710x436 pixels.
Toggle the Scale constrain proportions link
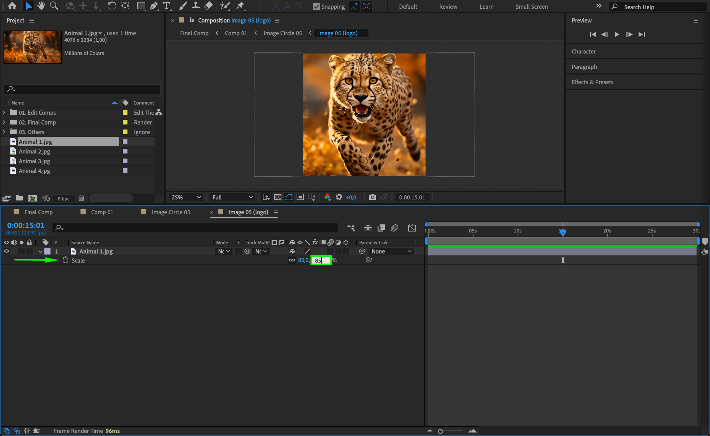292,260
